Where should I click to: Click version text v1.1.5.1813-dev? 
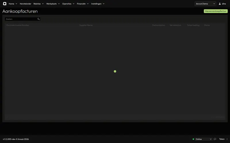(9, 139)
